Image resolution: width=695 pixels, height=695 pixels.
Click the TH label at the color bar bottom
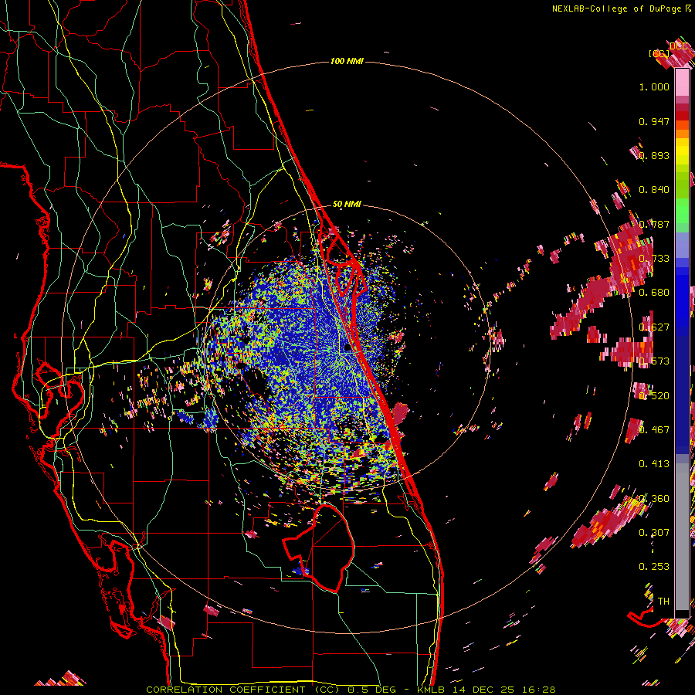[663, 601]
